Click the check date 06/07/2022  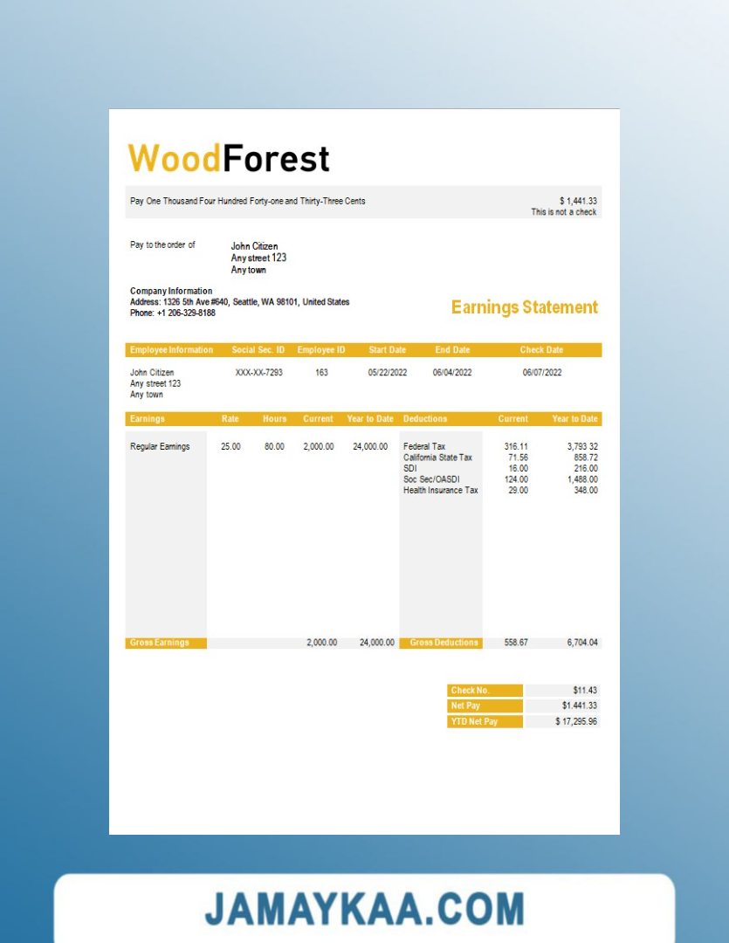[x=541, y=373]
